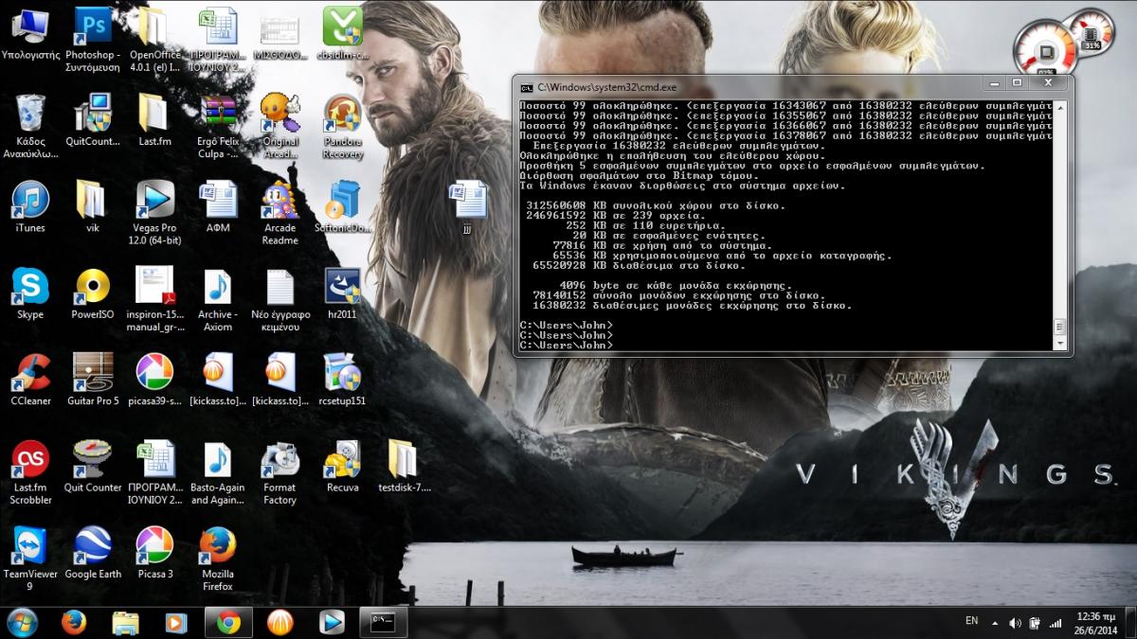The width and height of the screenshot is (1137, 639).
Task: Select the SoftonicDo... downloader icon
Action: pos(343,200)
